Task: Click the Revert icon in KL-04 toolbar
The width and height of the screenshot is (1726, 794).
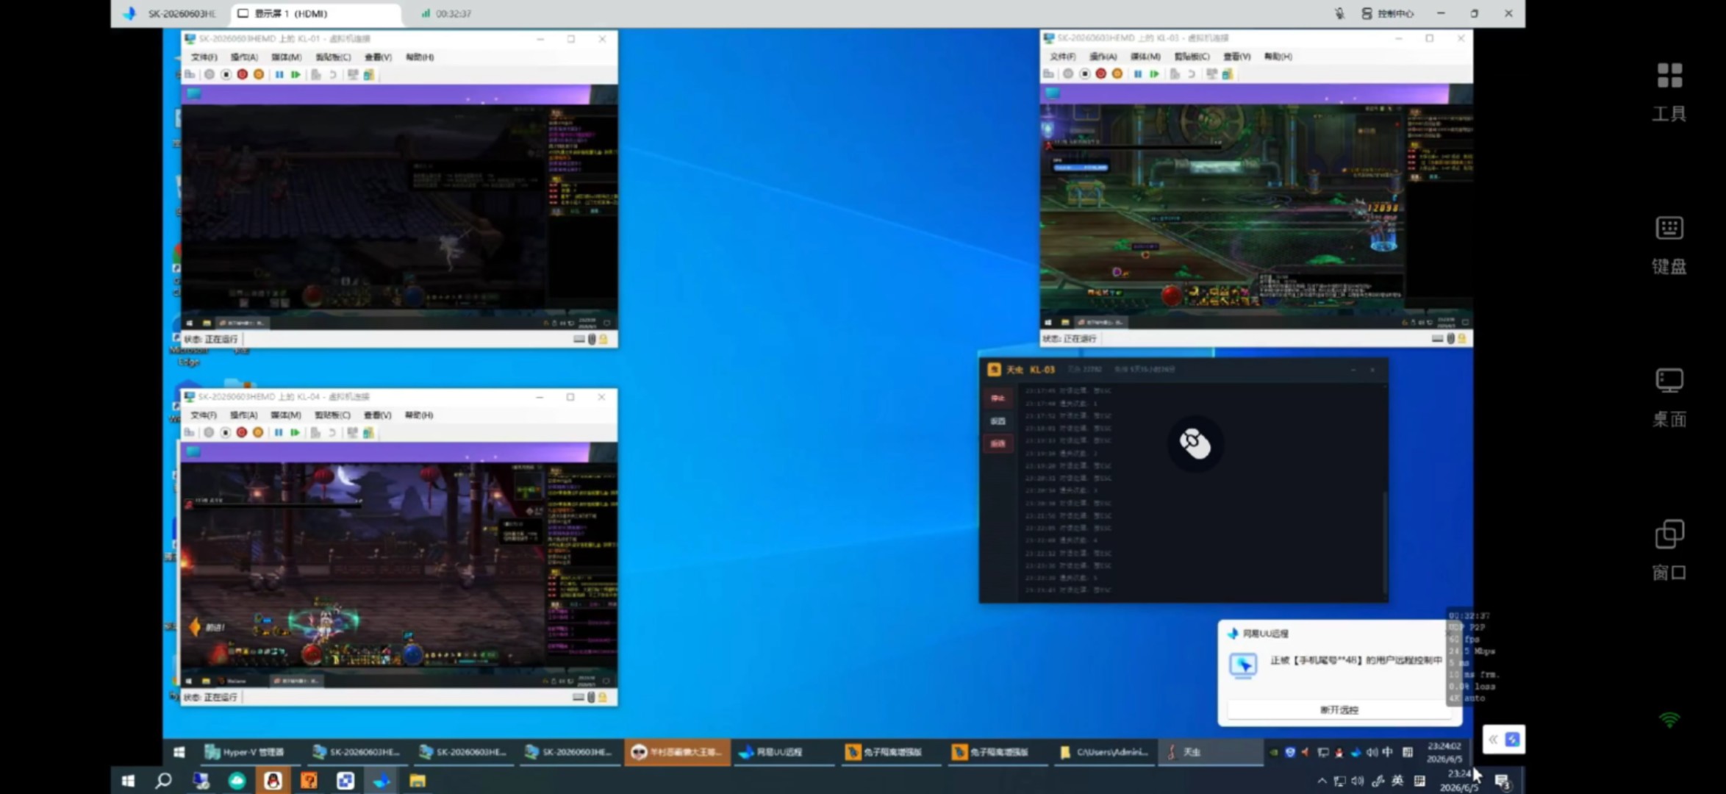Action: (x=332, y=432)
